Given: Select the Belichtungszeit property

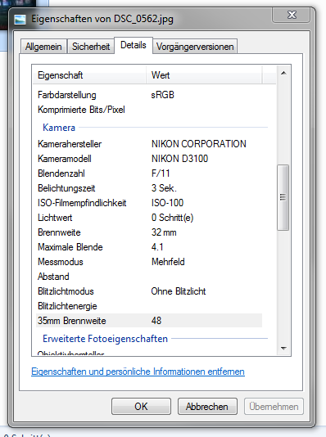Looking at the screenshot, I should pyautogui.click(x=66, y=188).
